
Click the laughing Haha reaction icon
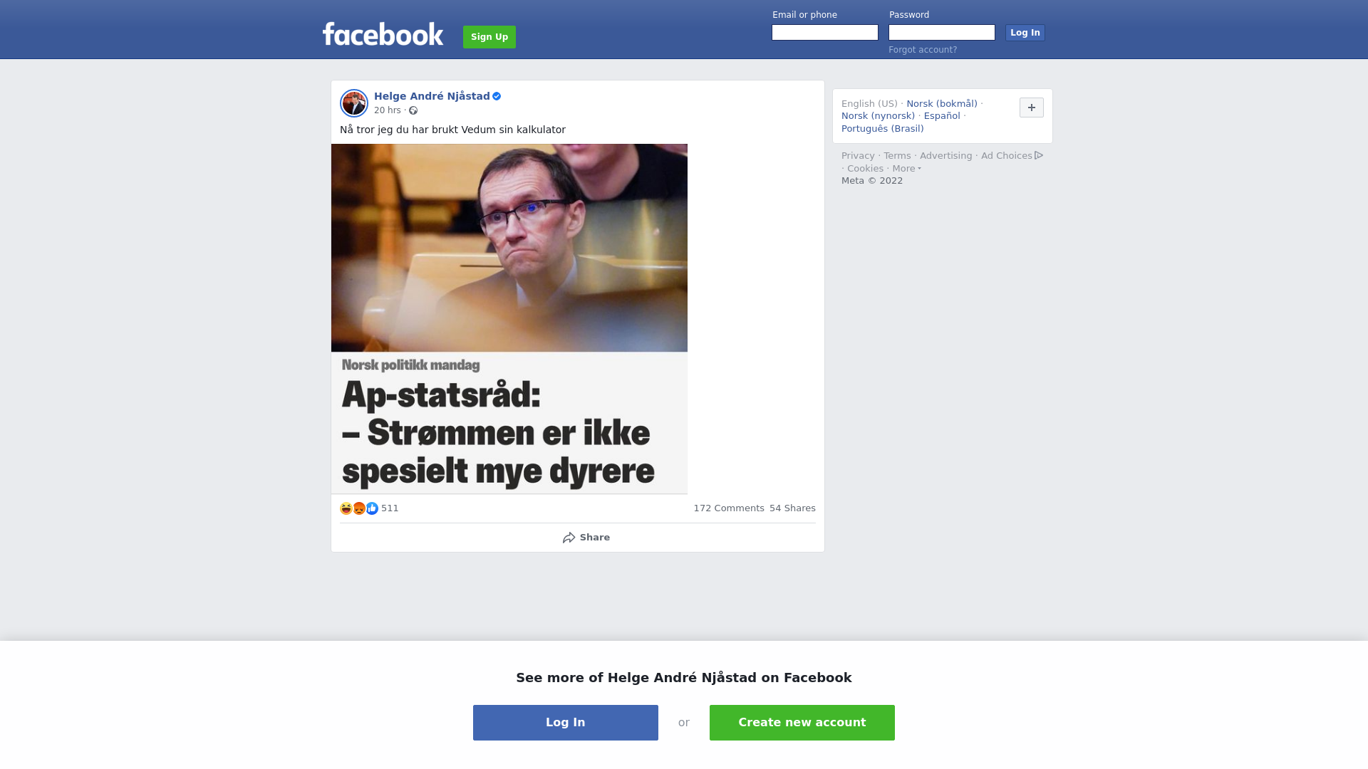point(346,508)
